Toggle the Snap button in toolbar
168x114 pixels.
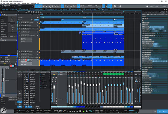pyautogui.click(x=103, y=6)
